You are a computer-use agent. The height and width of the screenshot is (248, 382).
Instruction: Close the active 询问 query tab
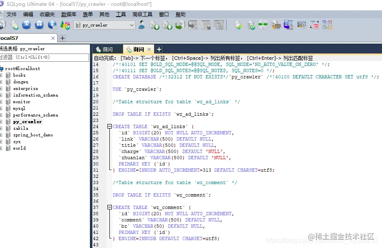pyautogui.click(x=149, y=49)
